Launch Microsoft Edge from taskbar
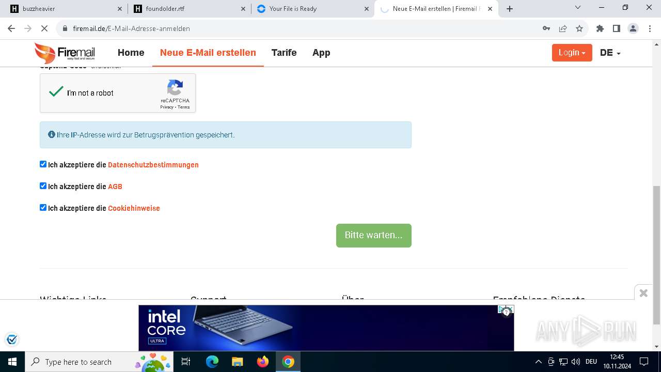 [x=212, y=362]
